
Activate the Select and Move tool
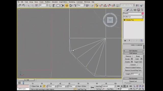(x=67, y=6)
